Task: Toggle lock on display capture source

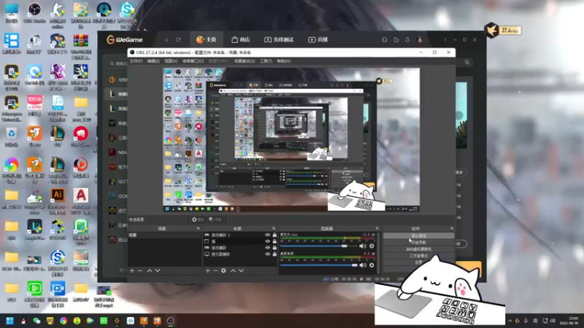Action: pos(274,254)
